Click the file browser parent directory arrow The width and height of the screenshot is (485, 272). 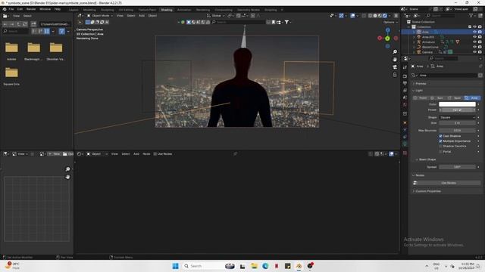(x=19, y=24)
